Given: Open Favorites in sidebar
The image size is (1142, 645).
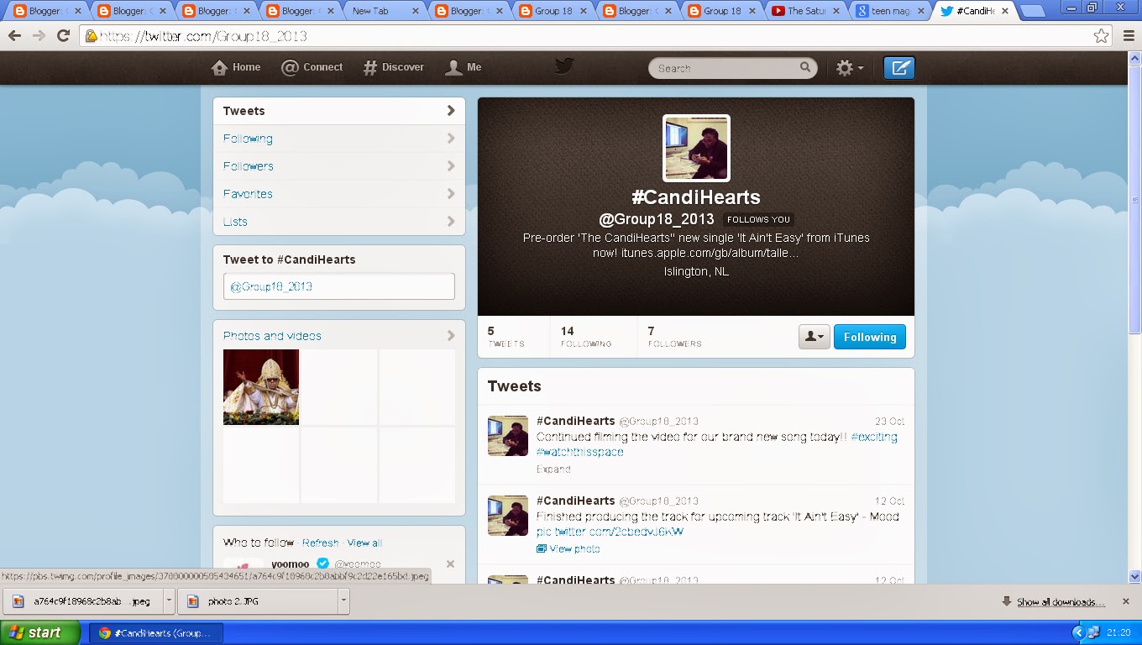Looking at the screenshot, I should (x=339, y=194).
